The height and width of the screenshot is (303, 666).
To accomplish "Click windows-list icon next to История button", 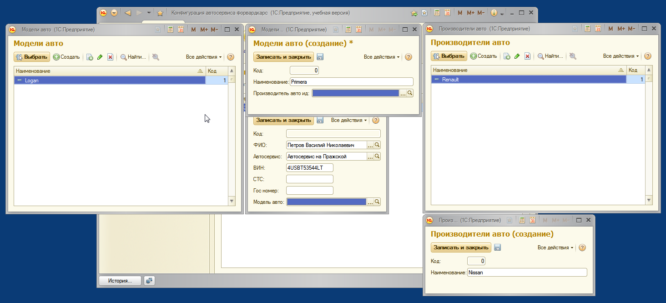I will click(x=149, y=281).
